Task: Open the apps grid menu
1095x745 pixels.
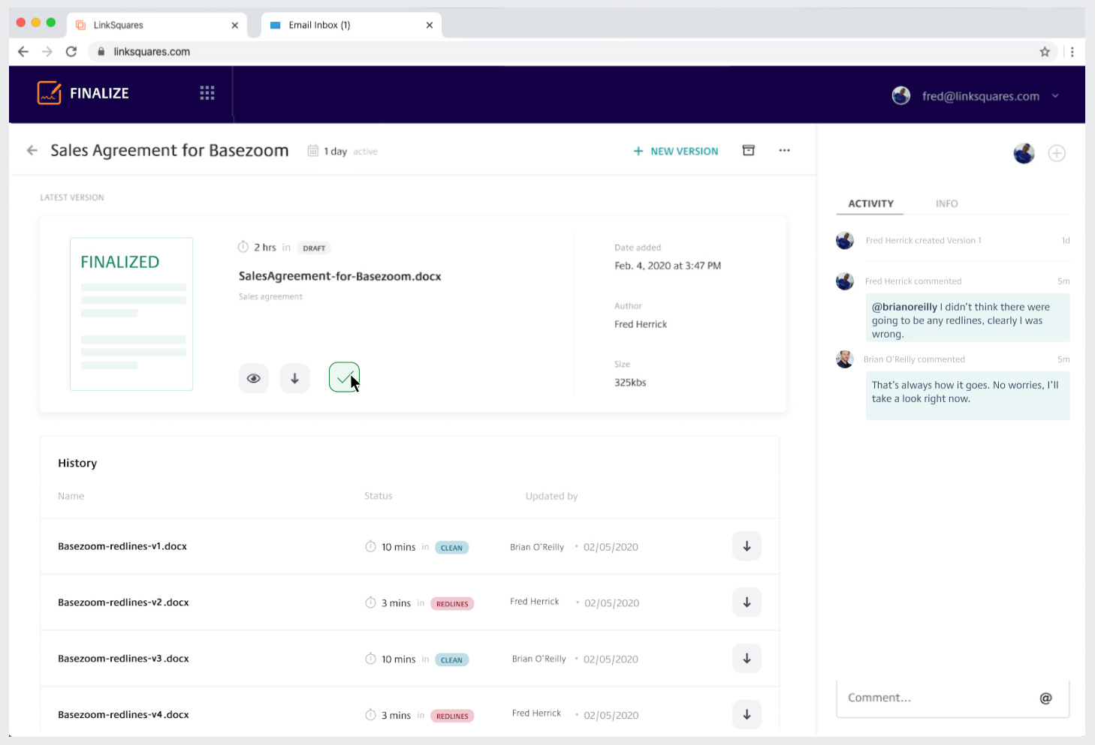Action: click(207, 93)
